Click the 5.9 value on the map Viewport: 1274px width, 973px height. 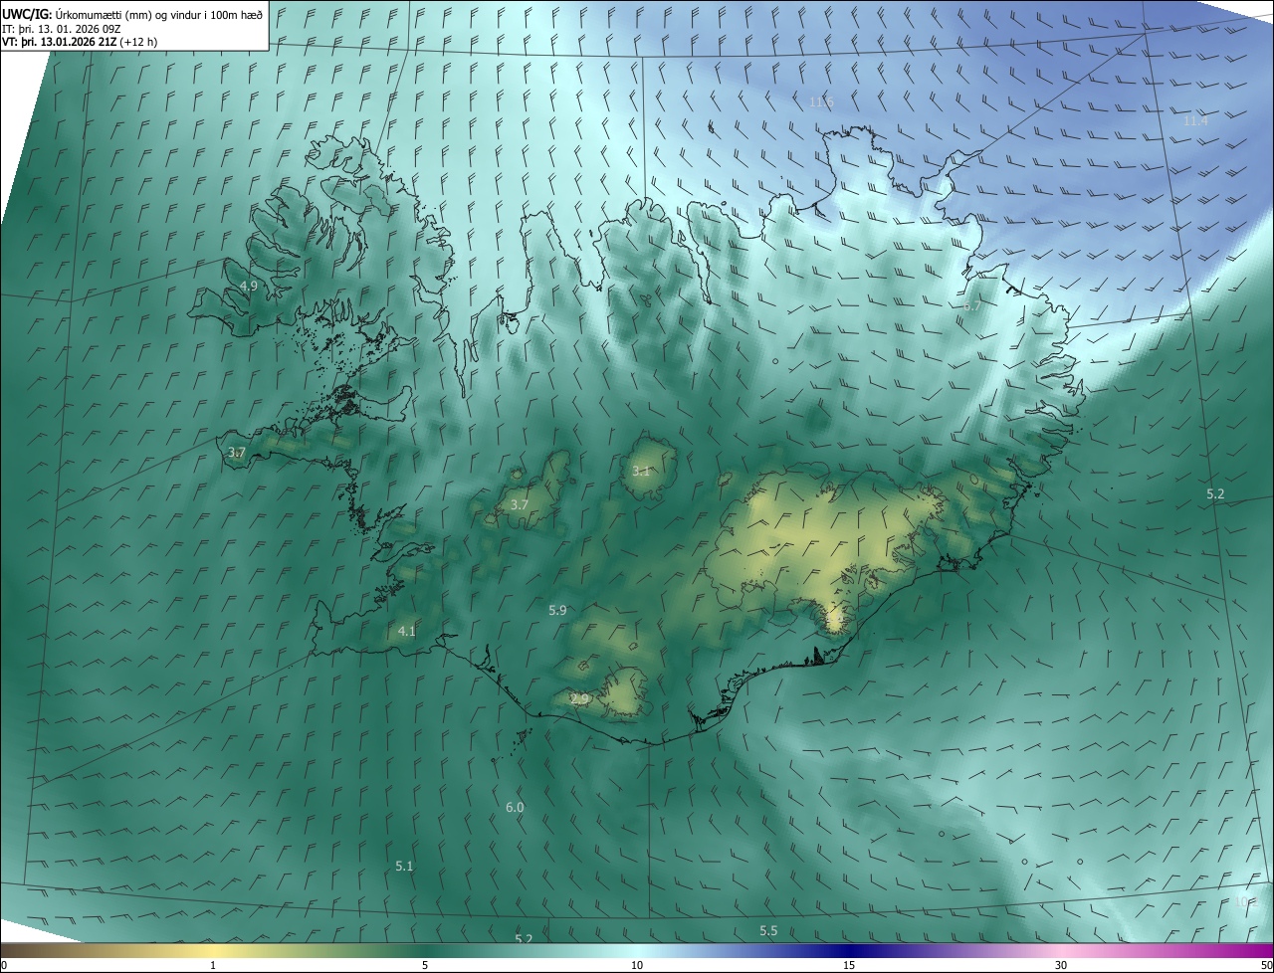(557, 611)
